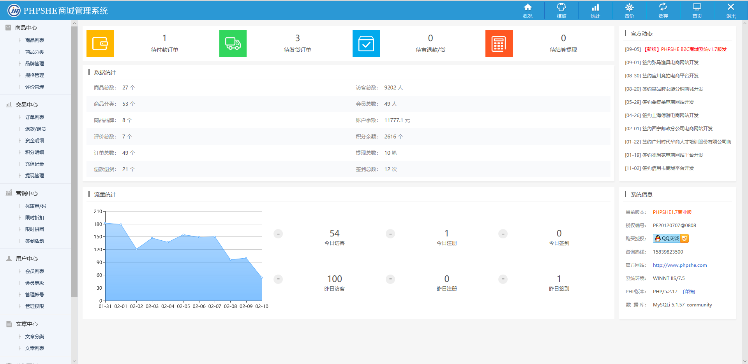Click the QQ交谈 chat badge
The image size is (748, 364).
pyautogui.click(x=671, y=238)
